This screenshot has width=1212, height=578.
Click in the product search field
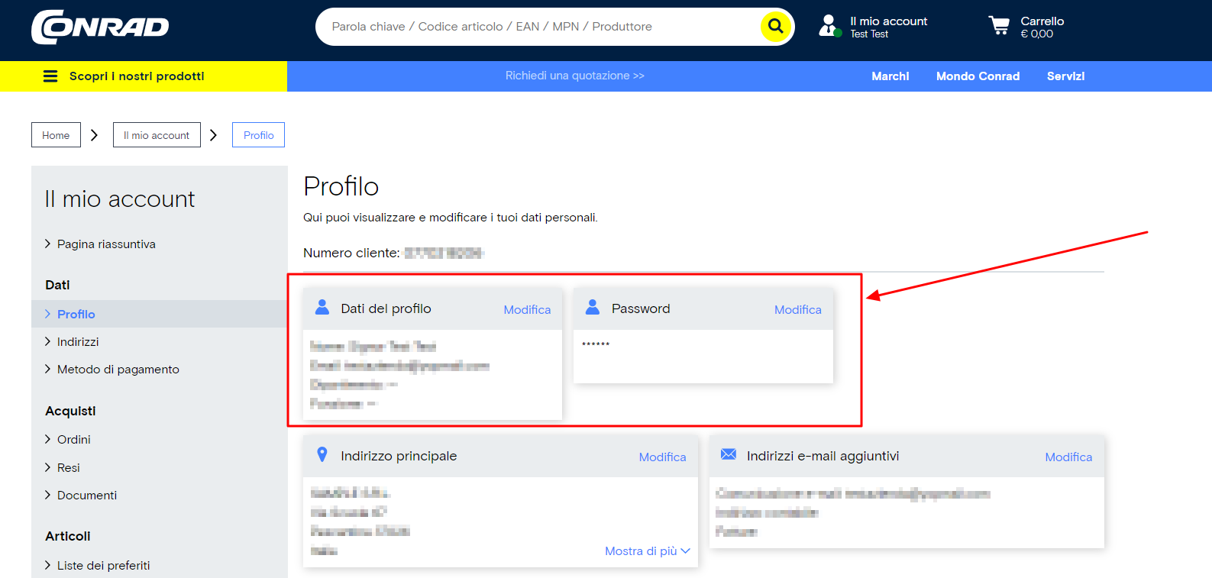coord(535,27)
